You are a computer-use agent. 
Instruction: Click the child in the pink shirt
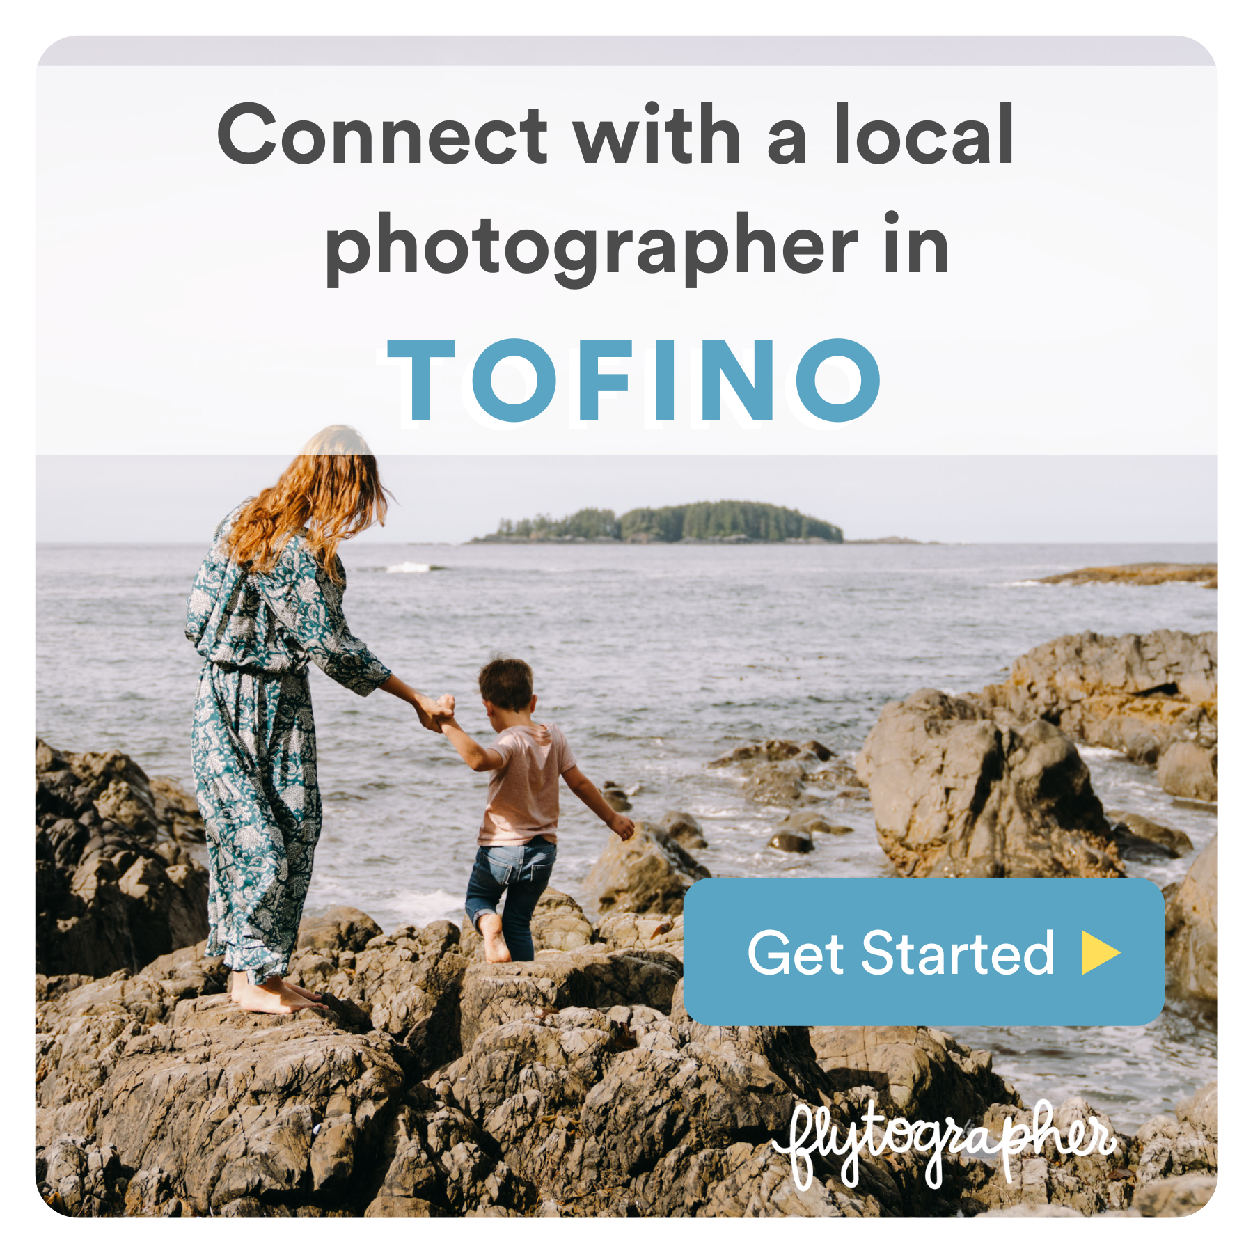[x=529, y=807]
